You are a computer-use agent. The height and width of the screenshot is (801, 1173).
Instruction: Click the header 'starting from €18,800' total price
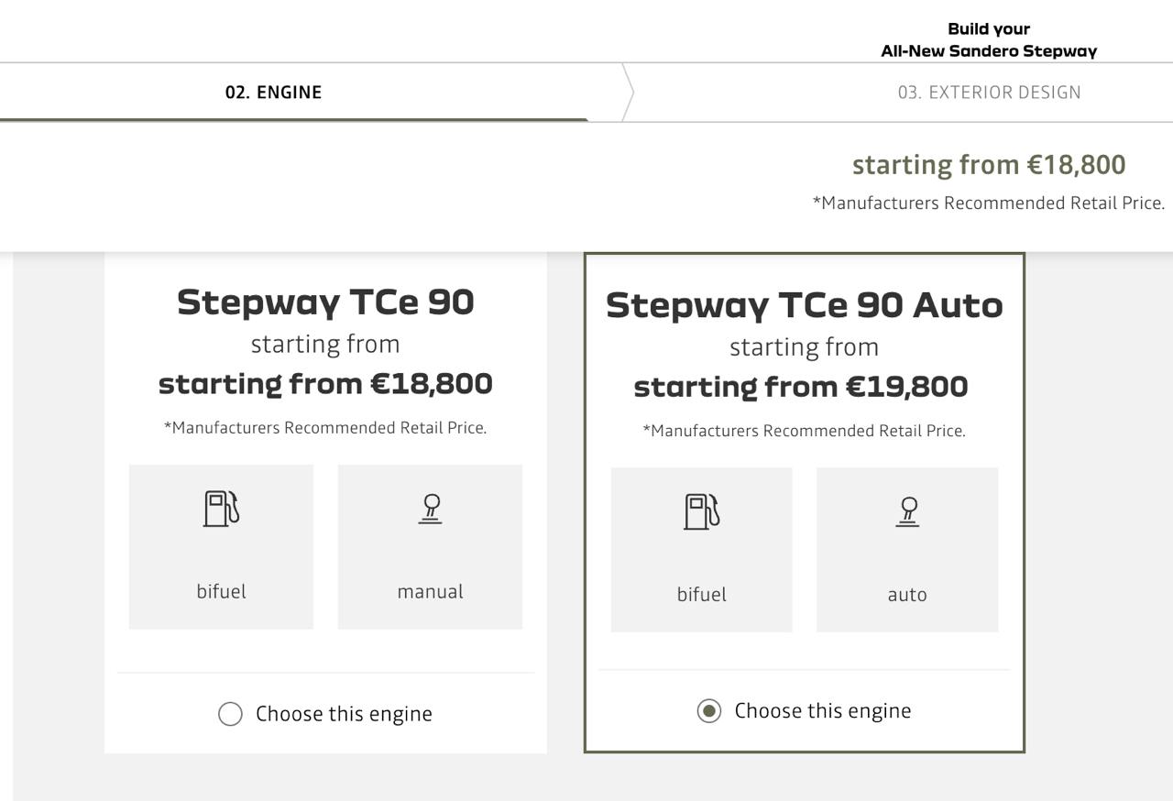click(x=988, y=165)
